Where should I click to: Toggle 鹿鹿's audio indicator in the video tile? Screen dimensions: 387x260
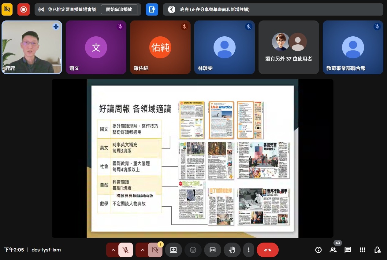tap(56, 27)
